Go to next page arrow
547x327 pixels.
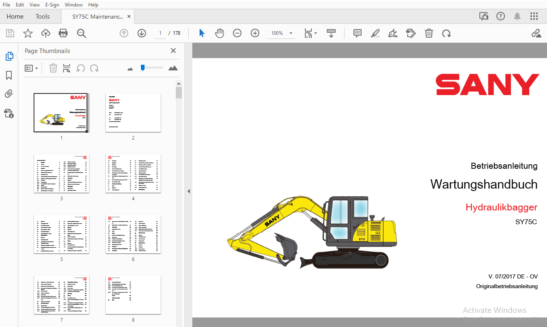pos(142,33)
